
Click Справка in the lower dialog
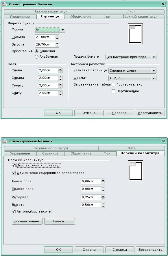point(120,250)
